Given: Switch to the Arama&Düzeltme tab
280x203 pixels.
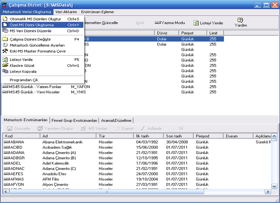Looking at the screenshot, I should (116, 121).
